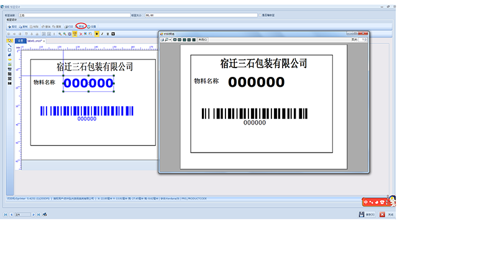Image resolution: width=497 pixels, height=279 pixels.
Task: Go to the next record
Action: [34, 215]
